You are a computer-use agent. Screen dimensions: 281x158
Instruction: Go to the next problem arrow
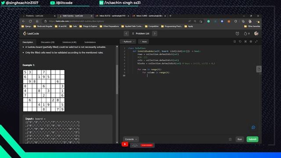[155, 33]
